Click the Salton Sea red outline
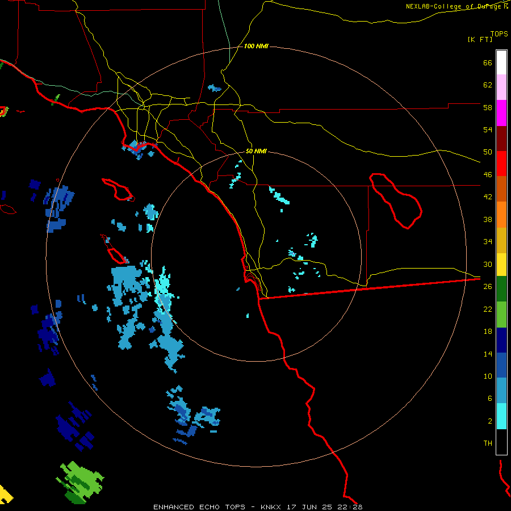Screen dimensions: 511x511 396,201
